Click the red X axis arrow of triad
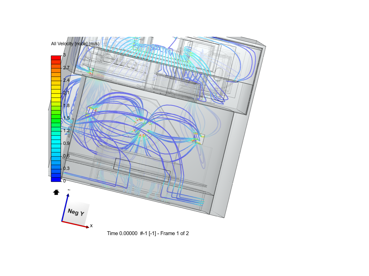This screenshot has width=369, height=276. coord(75,224)
